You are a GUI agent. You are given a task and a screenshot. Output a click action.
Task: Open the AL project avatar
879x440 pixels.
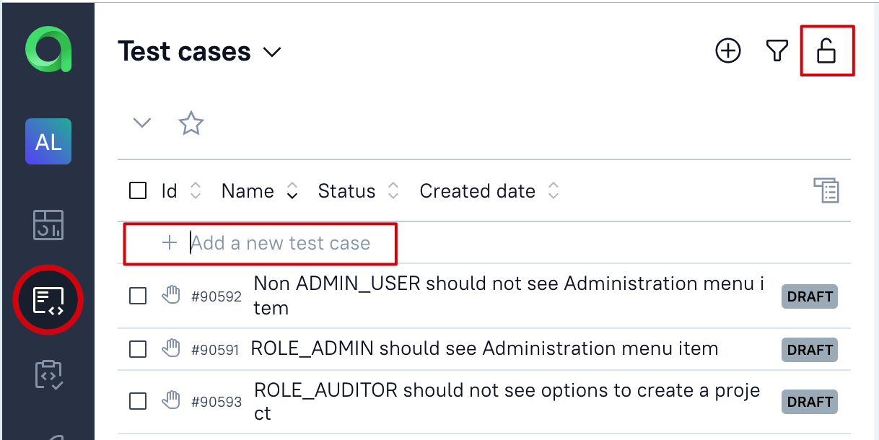(48, 141)
